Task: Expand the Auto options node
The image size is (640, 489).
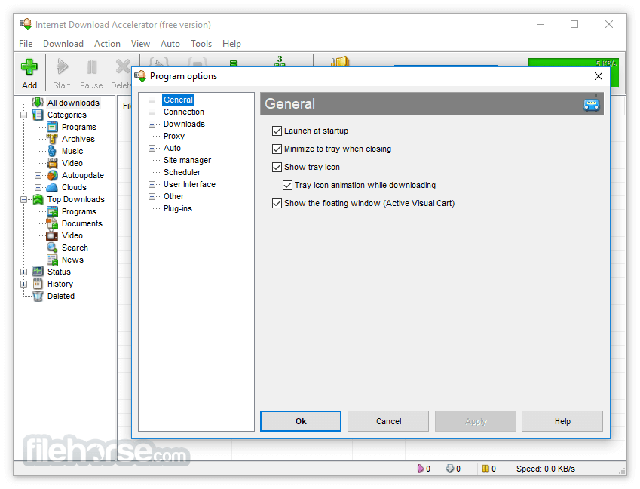Action: (152, 149)
